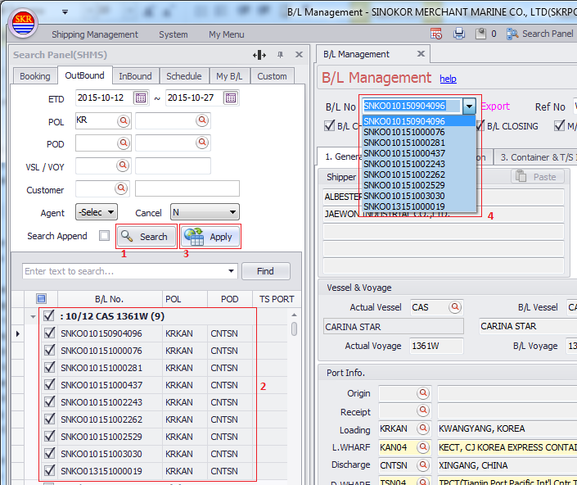The image size is (577, 485).
Task: Click the Find button
Action: click(266, 271)
